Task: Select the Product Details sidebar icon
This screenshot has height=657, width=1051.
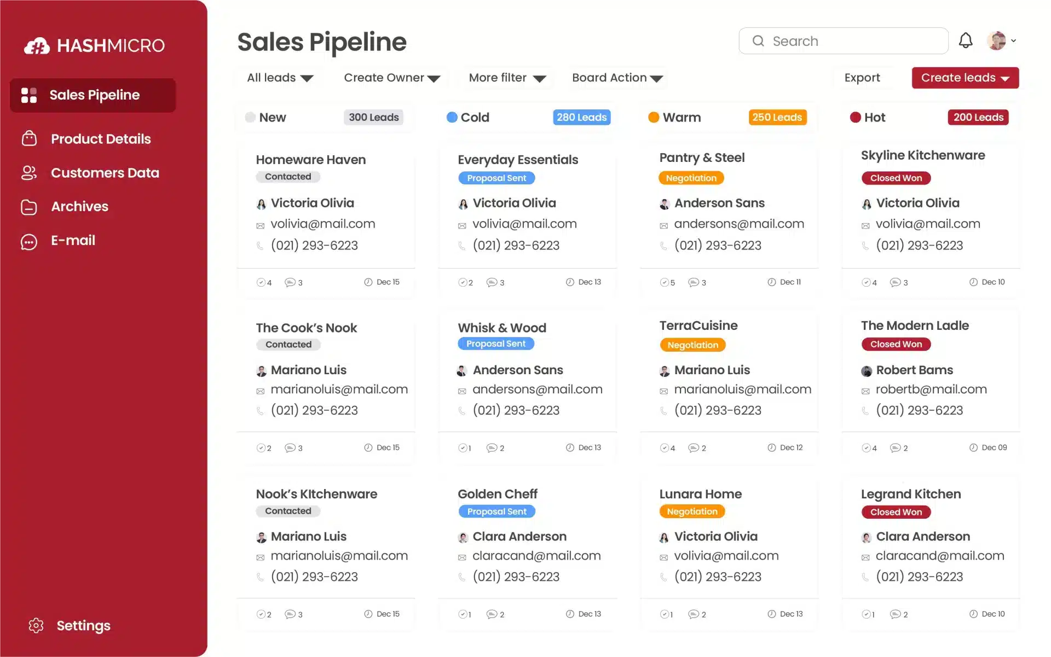Action: (x=28, y=138)
